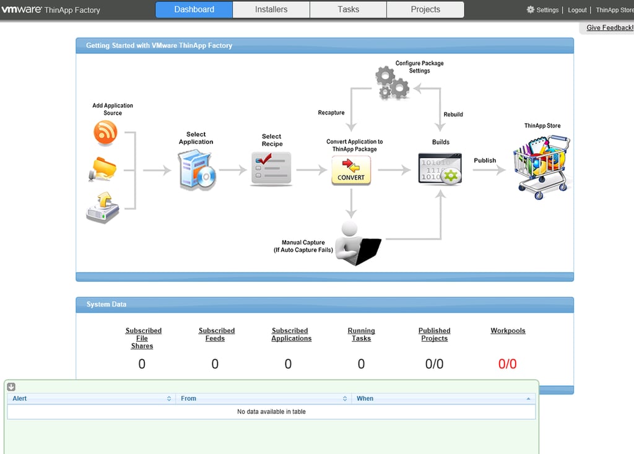Open the Subscribed Applications link

tap(291, 334)
